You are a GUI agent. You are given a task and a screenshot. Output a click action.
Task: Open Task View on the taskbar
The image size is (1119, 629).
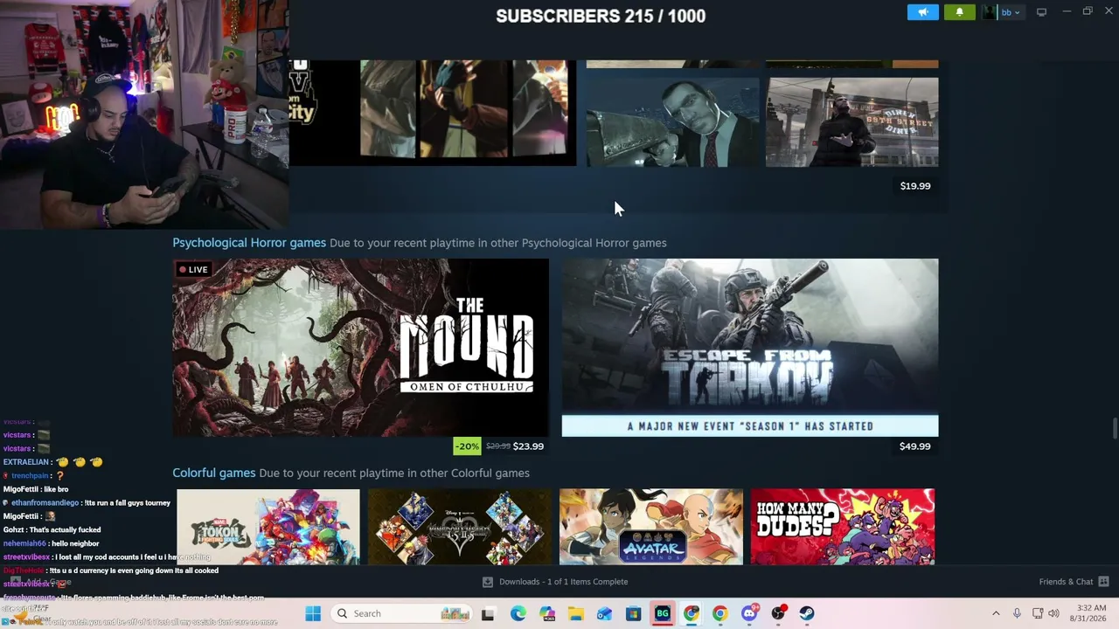click(x=489, y=613)
